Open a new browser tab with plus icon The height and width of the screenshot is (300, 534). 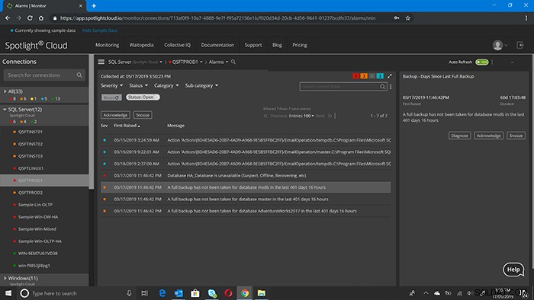(94, 6)
